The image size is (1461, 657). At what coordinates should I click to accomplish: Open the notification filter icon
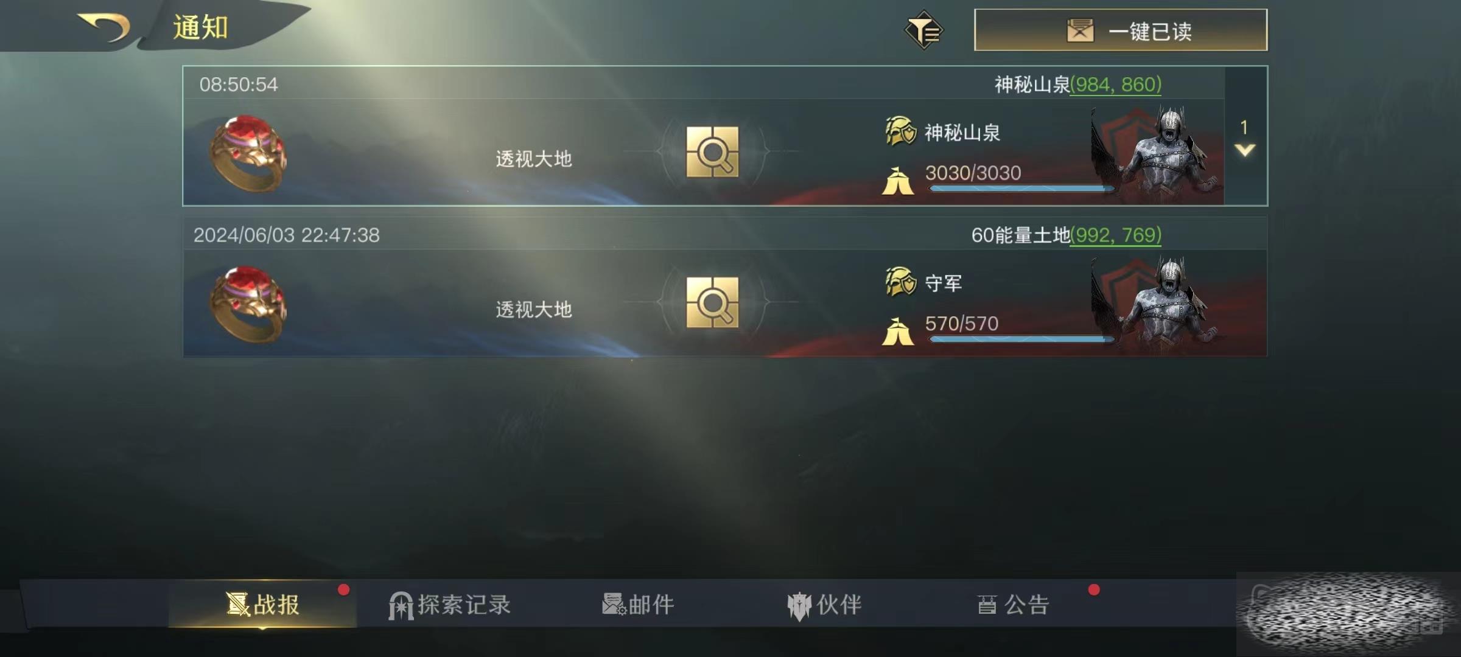click(923, 30)
